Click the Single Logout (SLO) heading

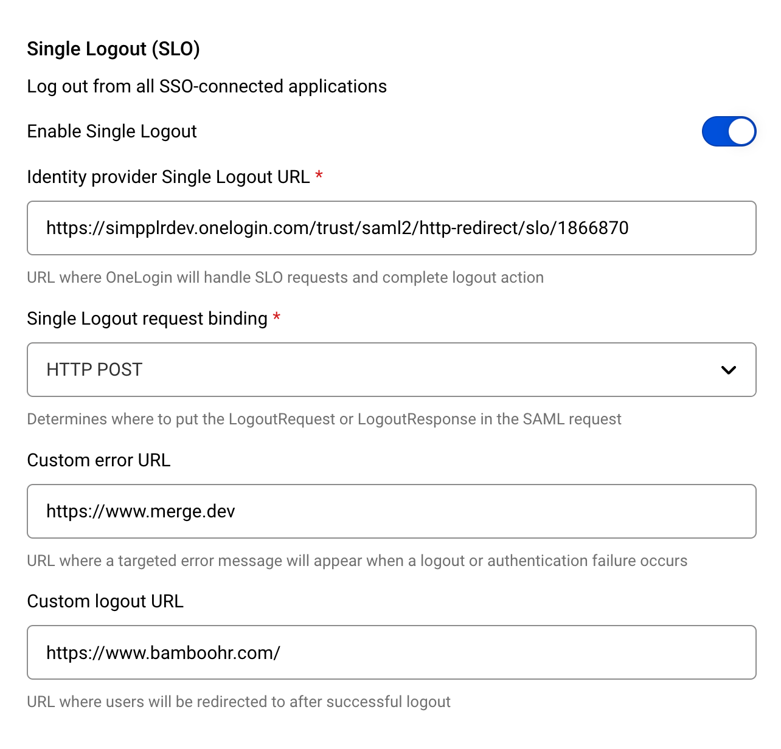point(113,49)
